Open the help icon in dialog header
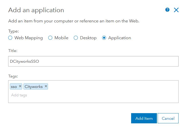The image size is (187, 132). 167,10
